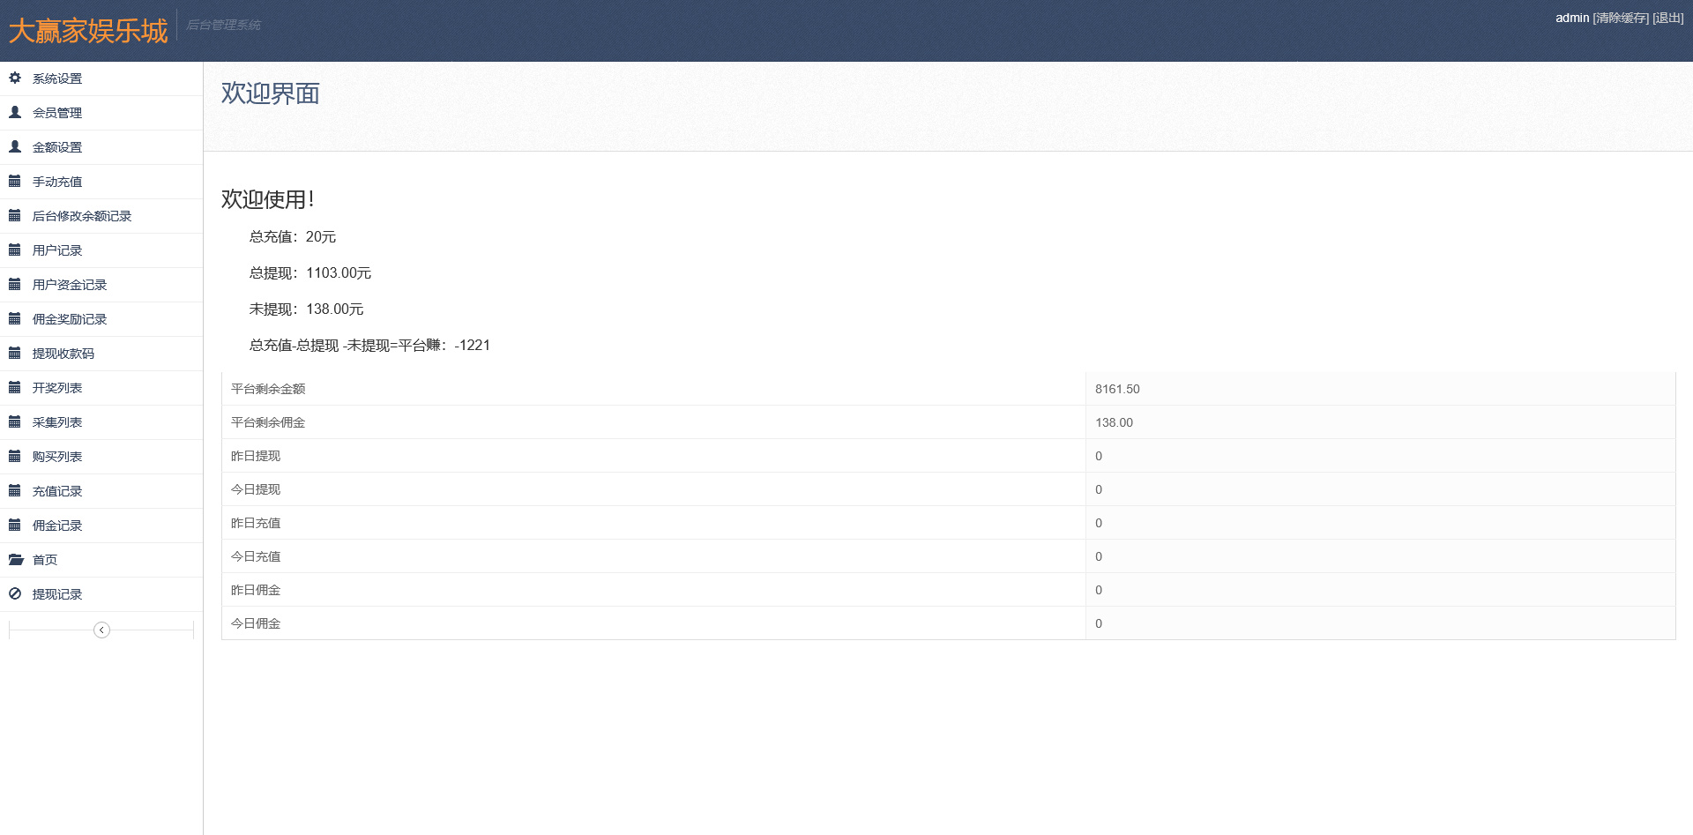Viewport: 1693px width, 835px height.
Task: Open 充值记录 in sidebar
Action: [x=101, y=491]
